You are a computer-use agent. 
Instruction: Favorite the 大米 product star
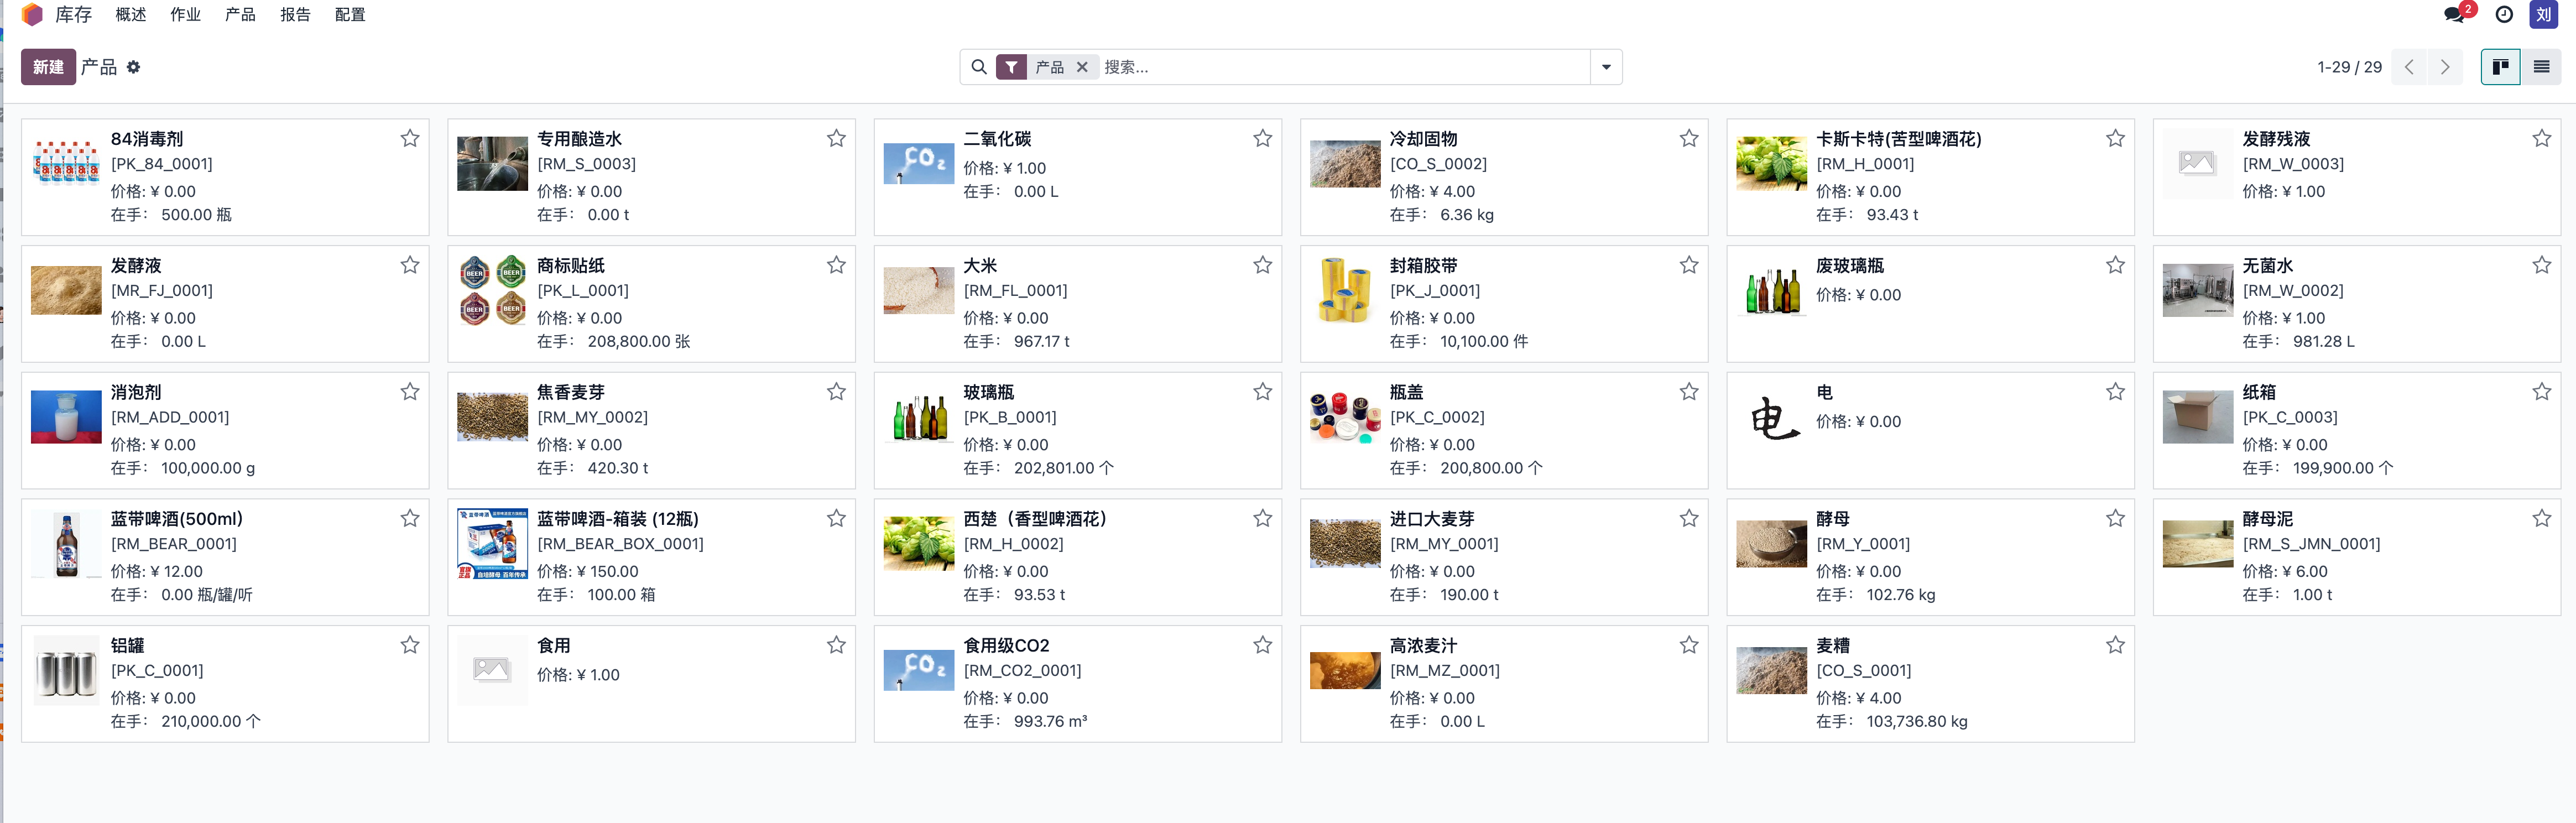click(1263, 265)
